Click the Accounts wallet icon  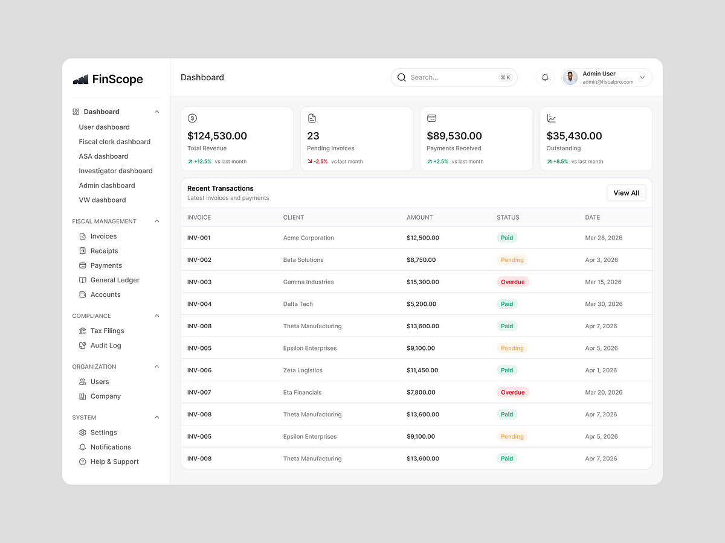tap(83, 294)
